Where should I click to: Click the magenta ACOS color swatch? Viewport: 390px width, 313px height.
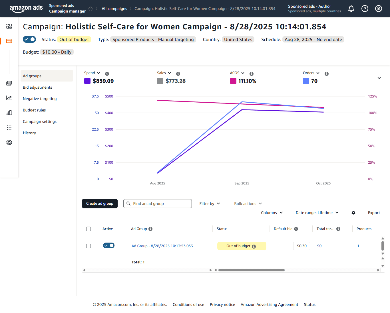click(233, 81)
